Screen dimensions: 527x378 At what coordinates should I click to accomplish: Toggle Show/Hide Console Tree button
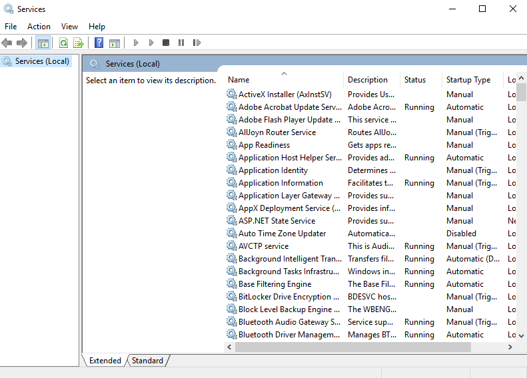coord(43,43)
